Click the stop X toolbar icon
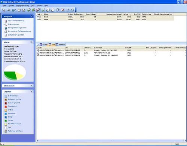 pos(24,10)
